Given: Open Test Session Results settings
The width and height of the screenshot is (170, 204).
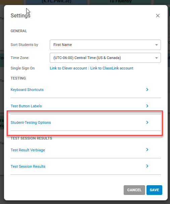Looking at the screenshot, I should coord(28,166).
